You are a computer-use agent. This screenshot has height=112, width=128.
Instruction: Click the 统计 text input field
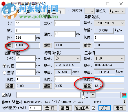pos(48,95)
